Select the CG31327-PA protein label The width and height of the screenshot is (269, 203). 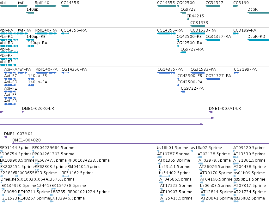(218, 76)
